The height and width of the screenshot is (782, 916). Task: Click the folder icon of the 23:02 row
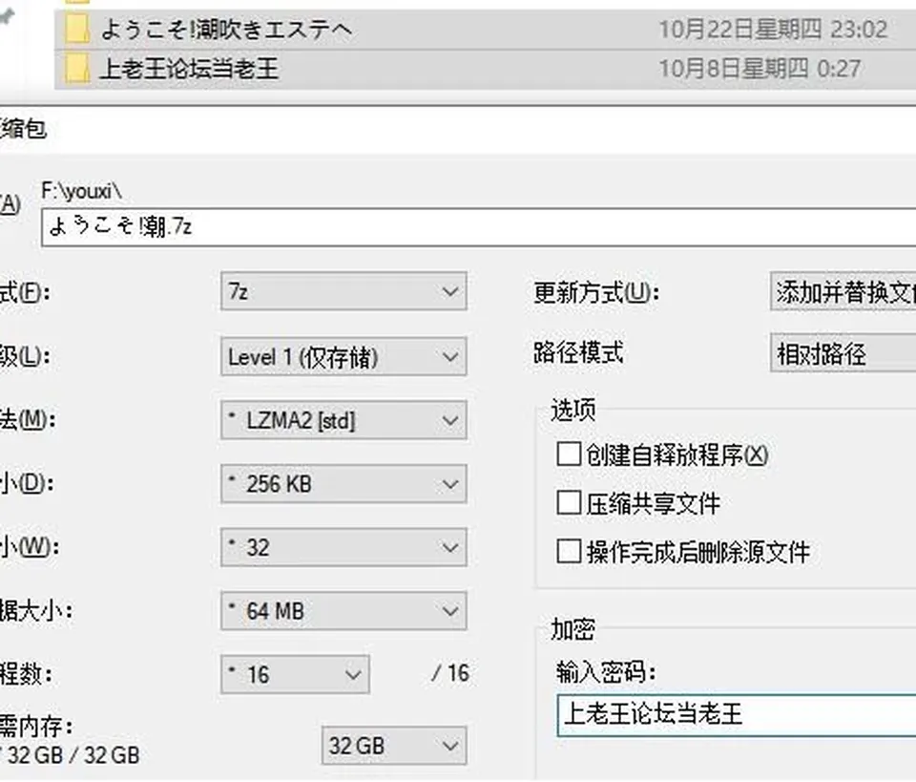[x=77, y=30]
